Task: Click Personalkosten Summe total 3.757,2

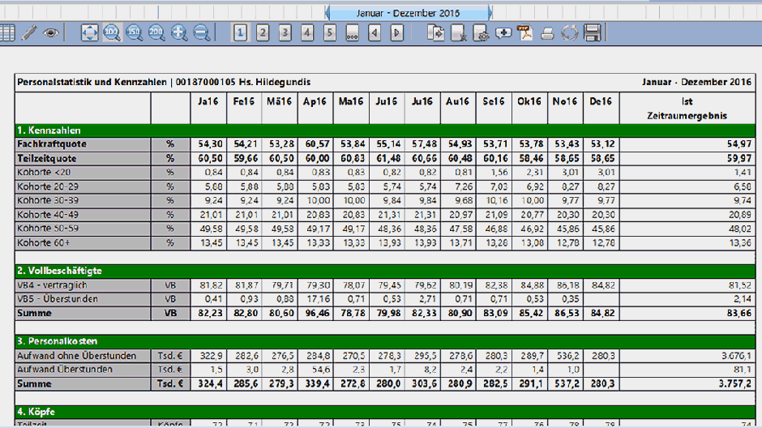Action: pos(734,383)
